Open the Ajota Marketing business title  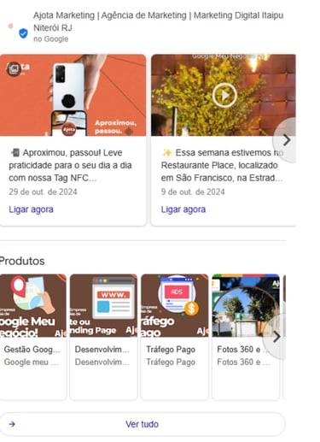tap(158, 21)
